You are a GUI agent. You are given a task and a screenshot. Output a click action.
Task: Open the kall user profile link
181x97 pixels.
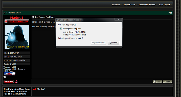tap(34, 89)
